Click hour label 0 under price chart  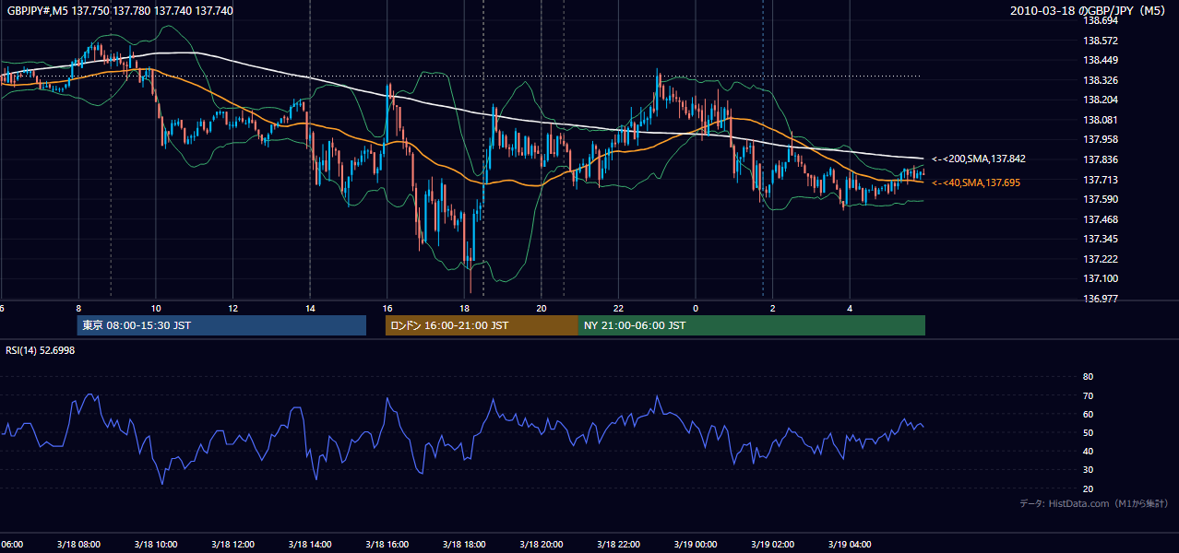click(696, 308)
